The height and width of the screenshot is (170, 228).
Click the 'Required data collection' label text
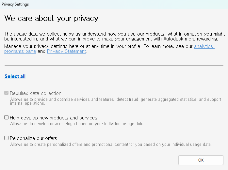click(36, 93)
